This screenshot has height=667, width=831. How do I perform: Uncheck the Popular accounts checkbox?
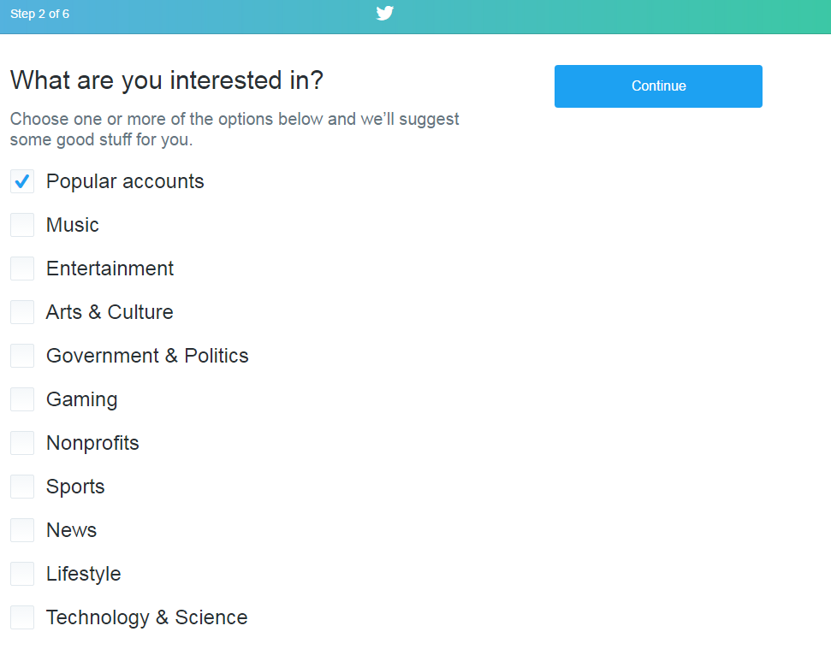22,181
